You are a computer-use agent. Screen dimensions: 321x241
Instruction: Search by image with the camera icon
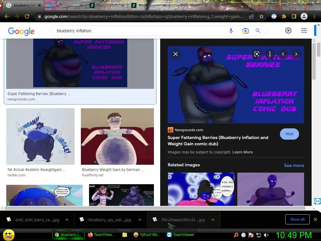[x=245, y=31]
